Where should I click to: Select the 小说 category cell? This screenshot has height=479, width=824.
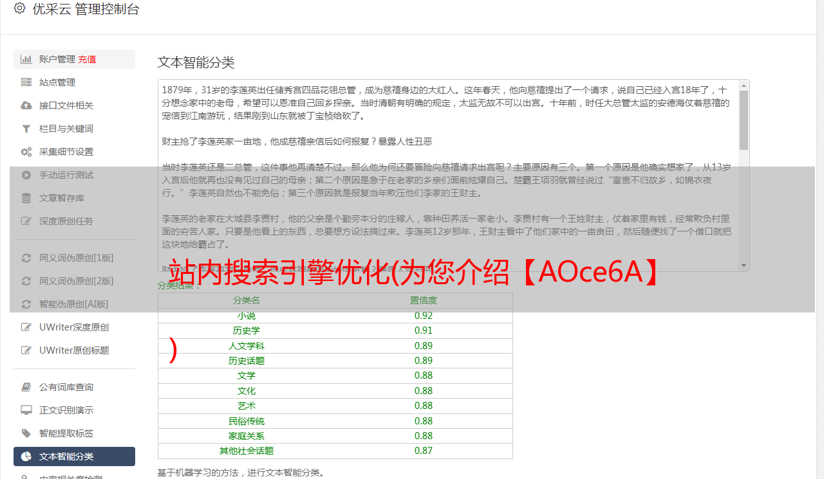(247, 316)
